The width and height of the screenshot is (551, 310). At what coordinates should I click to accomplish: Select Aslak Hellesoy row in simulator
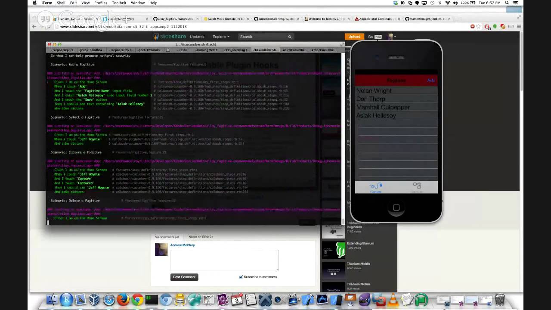tap(396, 115)
